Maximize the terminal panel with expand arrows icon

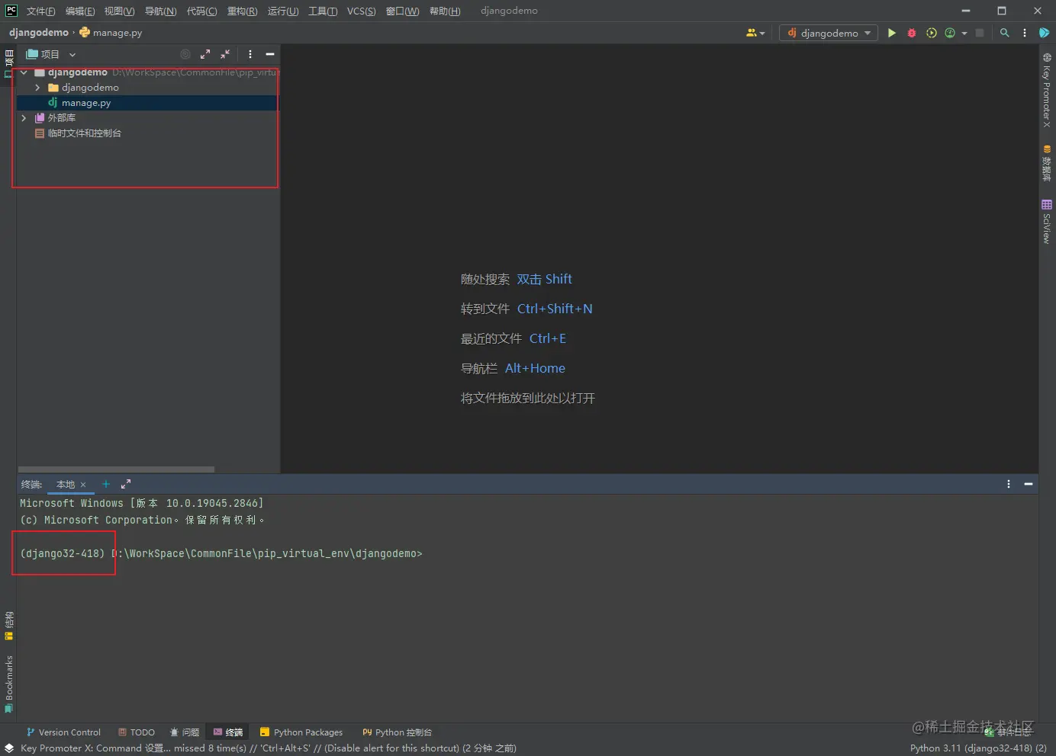[x=126, y=484]
